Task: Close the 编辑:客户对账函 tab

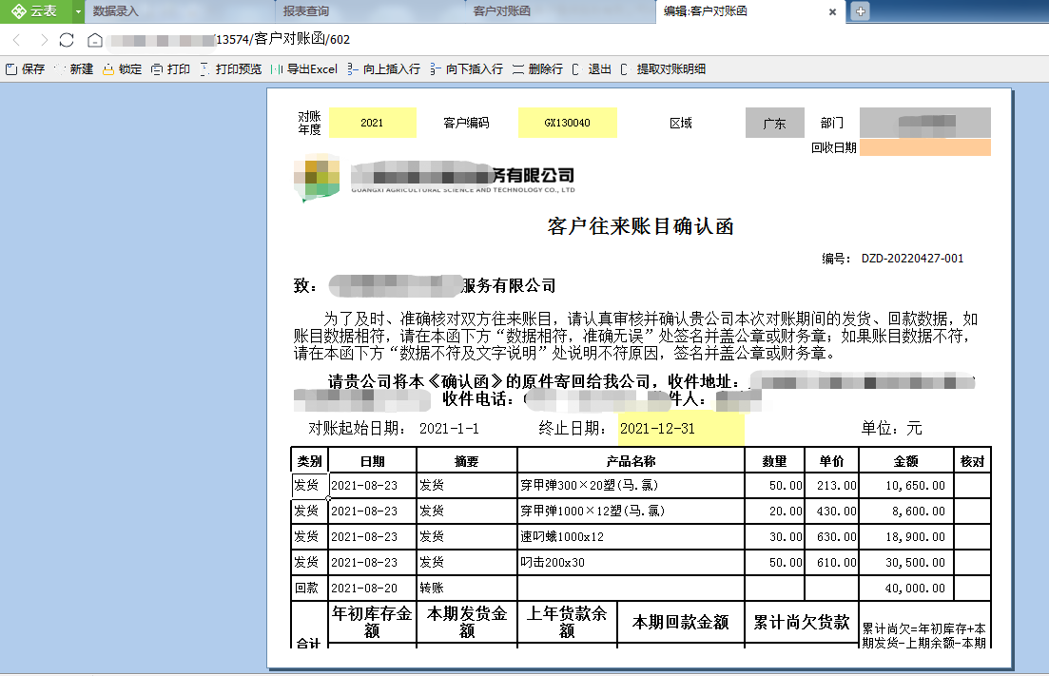Action: point(832,11)
